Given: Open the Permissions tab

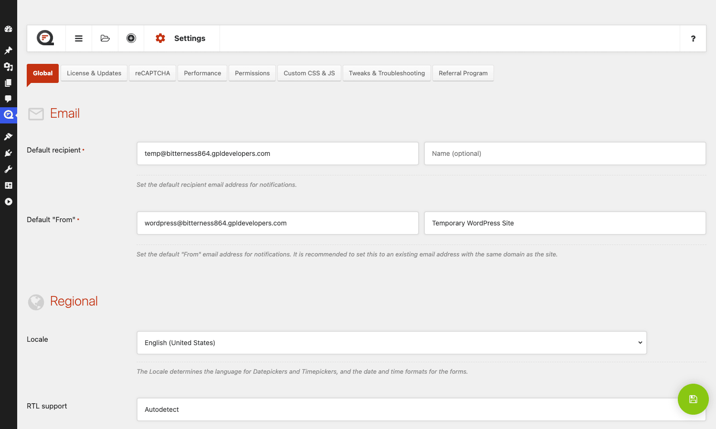Looking at the screenshot, I should 252,73.
